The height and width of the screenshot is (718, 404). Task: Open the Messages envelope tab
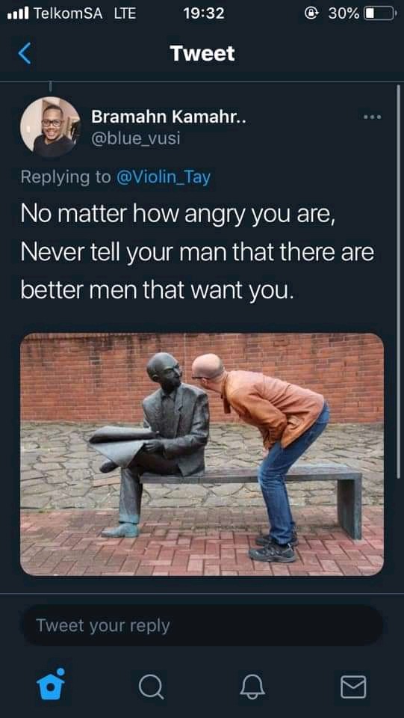353,687
